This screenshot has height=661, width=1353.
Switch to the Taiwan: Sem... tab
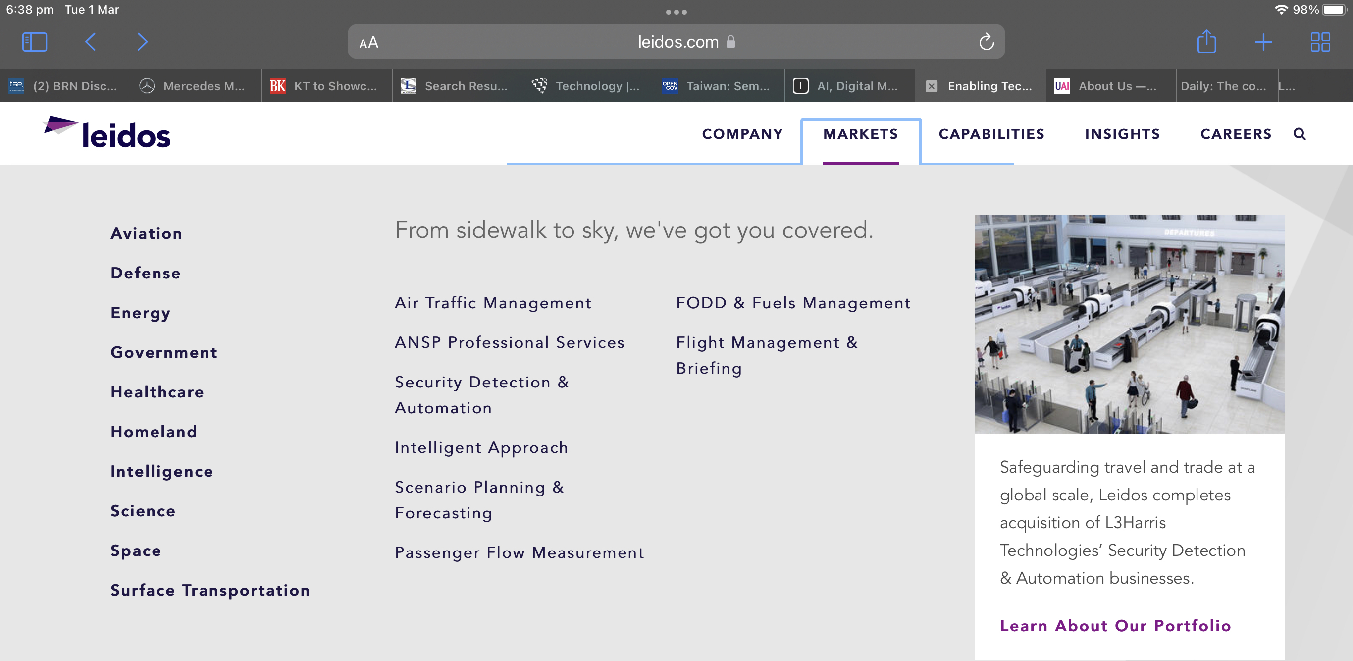[719, 86]
